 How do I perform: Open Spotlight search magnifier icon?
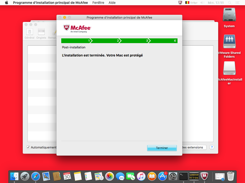(230, 3)
